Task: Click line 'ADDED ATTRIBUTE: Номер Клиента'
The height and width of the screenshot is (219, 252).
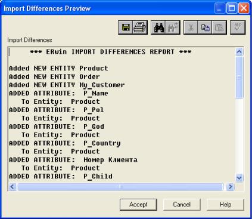Action: pyautogui.click(x=73, y=160)
